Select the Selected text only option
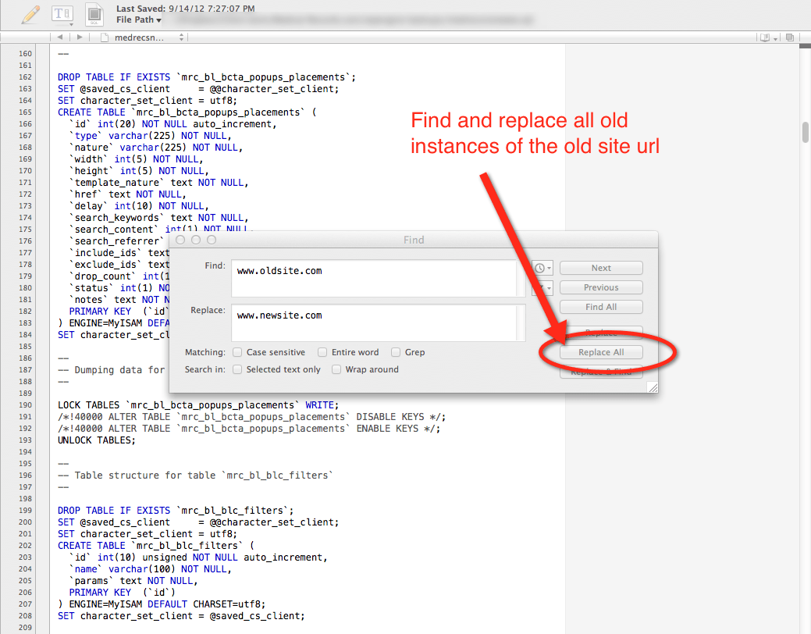 [237, 369]
